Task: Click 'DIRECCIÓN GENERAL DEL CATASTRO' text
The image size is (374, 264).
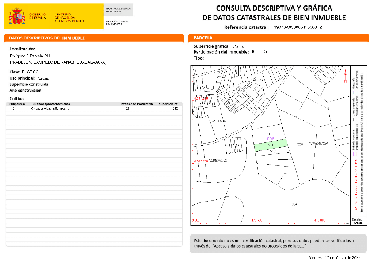Action: click(x=117, y=23)
